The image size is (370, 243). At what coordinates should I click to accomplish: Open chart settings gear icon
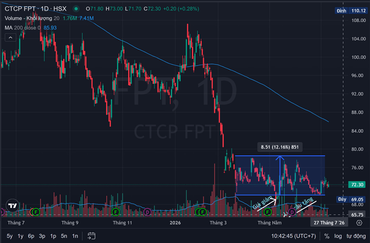pyautogui.click(x=359, y=223)
